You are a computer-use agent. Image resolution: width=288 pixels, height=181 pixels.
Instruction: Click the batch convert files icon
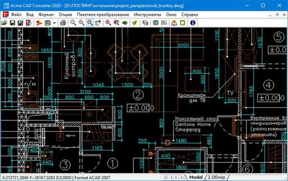point(48,23)
